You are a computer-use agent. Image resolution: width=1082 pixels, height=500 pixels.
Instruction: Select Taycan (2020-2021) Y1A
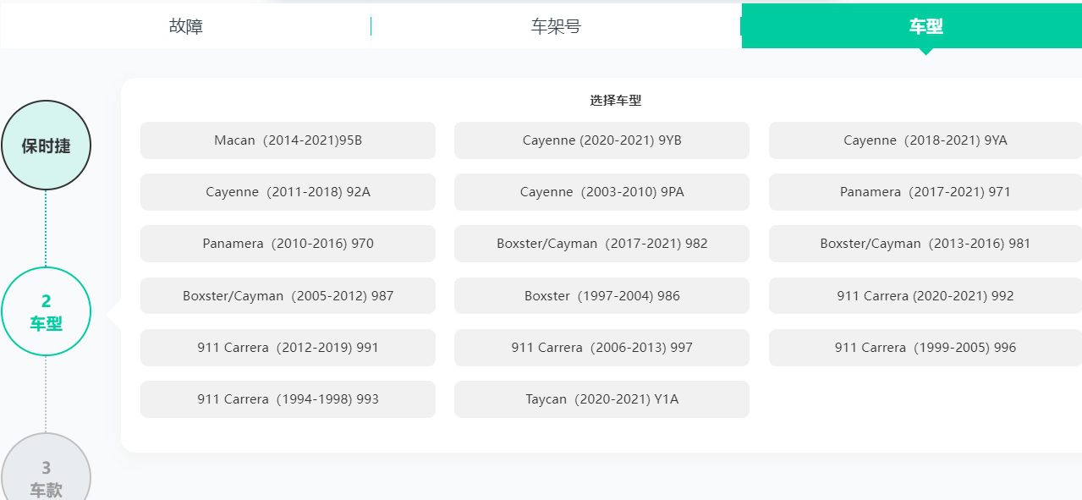[601, 398]
